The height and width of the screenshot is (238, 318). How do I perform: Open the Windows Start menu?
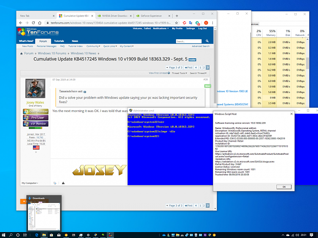coord(3,235)
